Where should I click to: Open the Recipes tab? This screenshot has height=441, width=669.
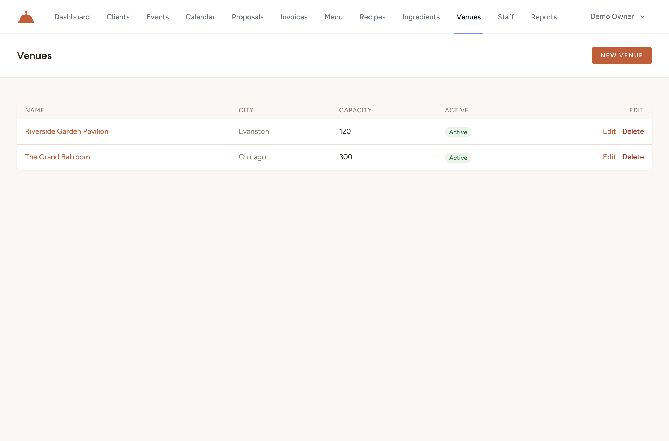(x=372, y=17)
